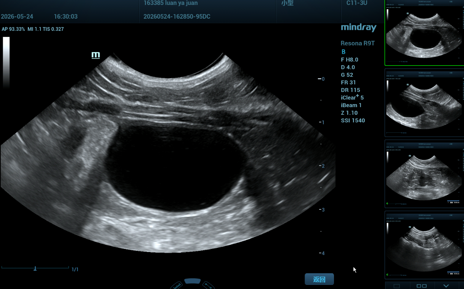464x289 pixels.
Task: Select single-image layout icon below thumbnails
Action: pyautogui.click(x=397, y=286)
